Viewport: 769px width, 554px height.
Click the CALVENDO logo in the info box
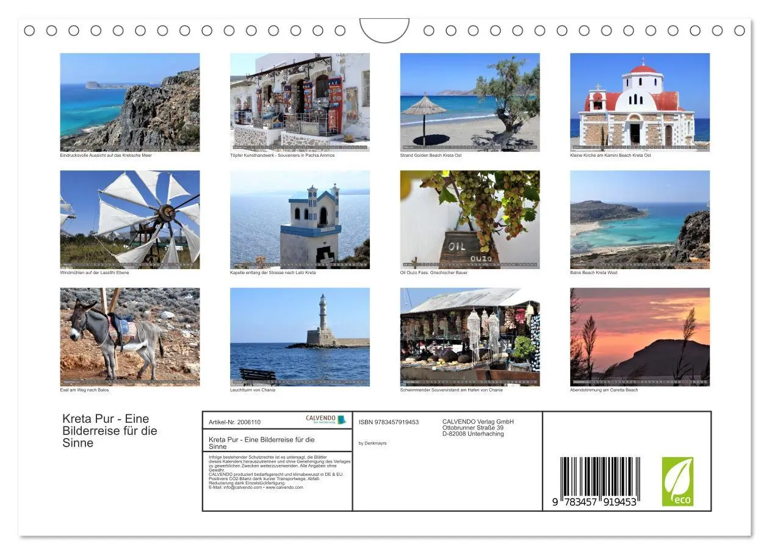click(x=326, y=420)
